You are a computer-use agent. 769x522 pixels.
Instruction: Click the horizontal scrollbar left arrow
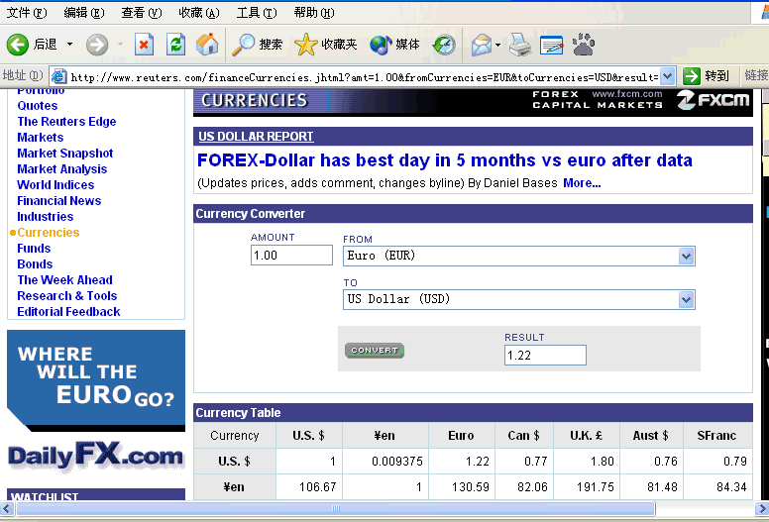[x=7, y=508]
